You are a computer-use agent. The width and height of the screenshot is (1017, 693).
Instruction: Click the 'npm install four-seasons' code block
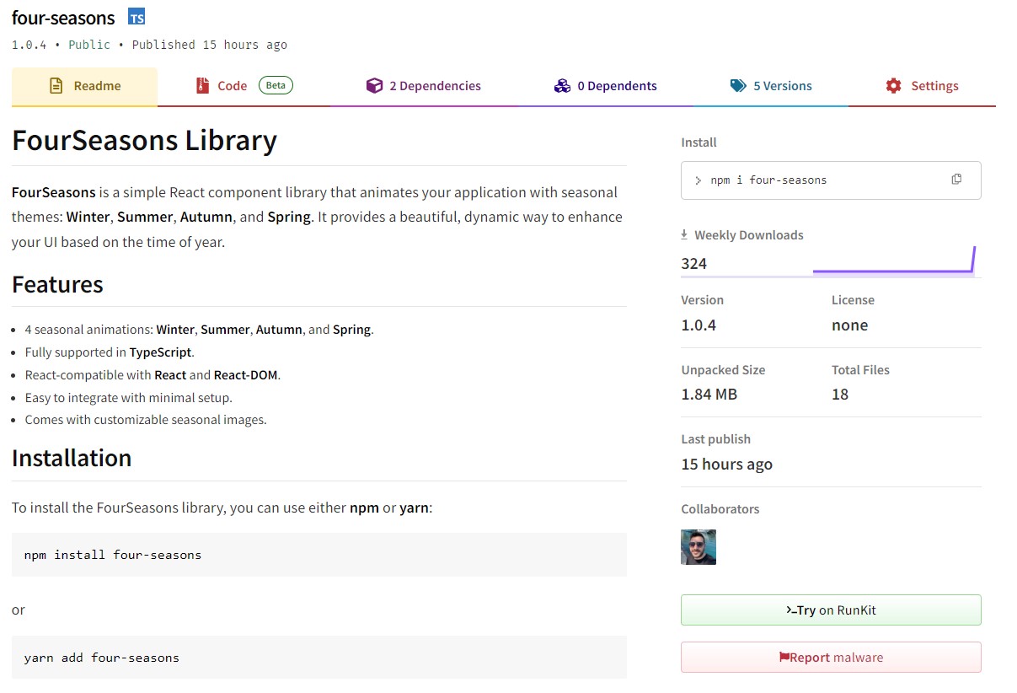tap(319, 555)
